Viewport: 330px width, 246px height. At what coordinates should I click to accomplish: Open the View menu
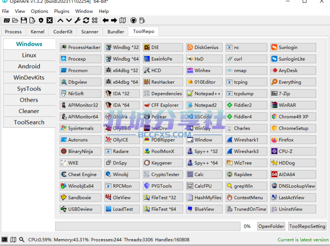tap(20, 11)
